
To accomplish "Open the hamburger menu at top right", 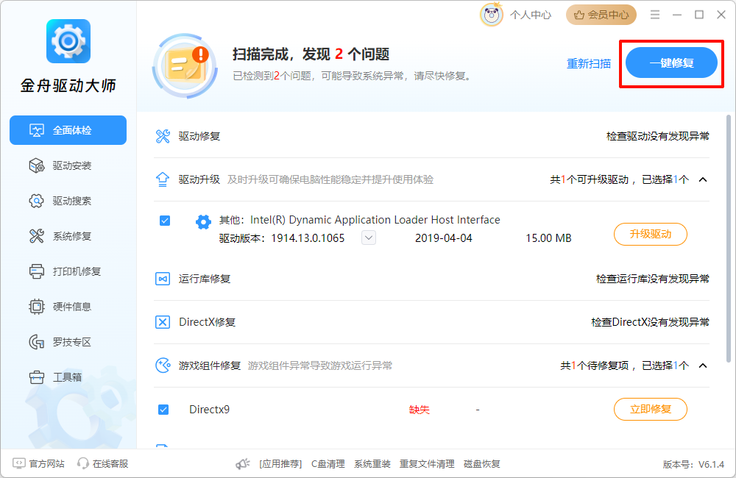I will tap(654, 14).
